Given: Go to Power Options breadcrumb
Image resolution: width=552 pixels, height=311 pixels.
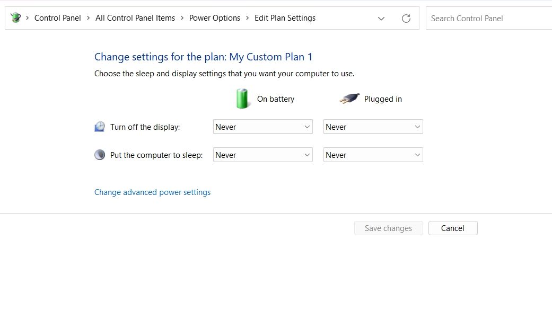Looking at the screenshot, I should (214, 18).
